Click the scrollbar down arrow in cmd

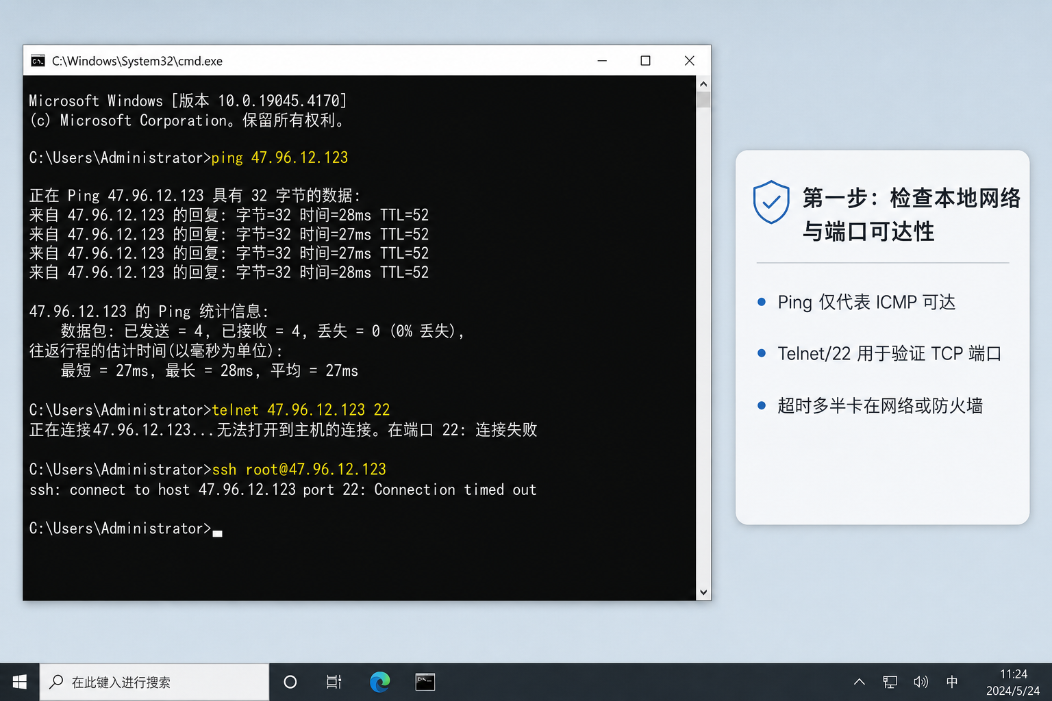tap(703, 593)
